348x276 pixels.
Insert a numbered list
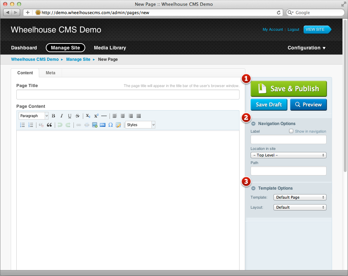[31, 125]
